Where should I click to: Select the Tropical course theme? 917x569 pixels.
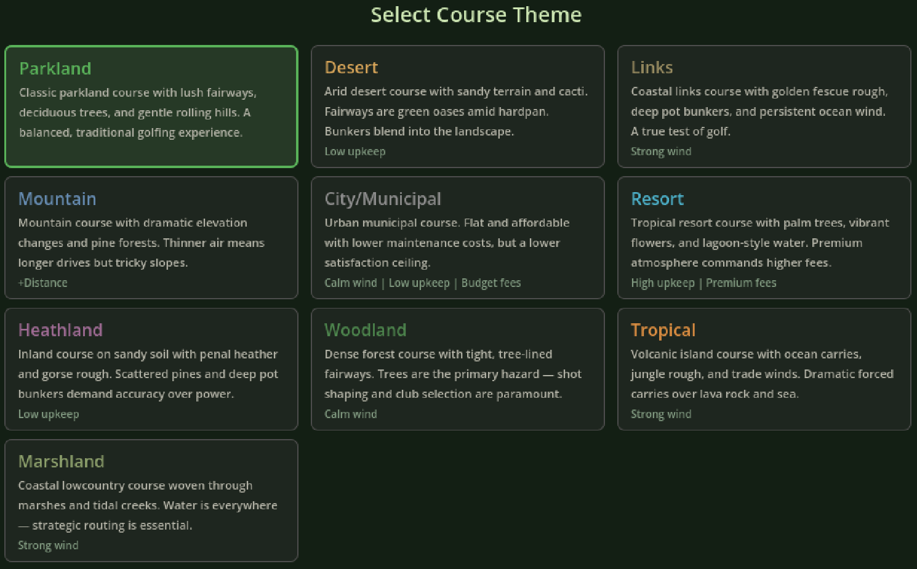(x=764, y=369)
